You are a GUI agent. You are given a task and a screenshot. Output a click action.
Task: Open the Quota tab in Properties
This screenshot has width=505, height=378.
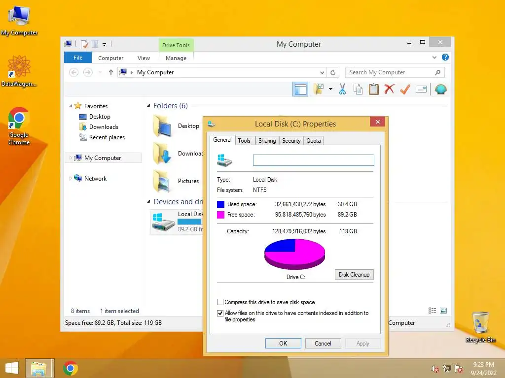coord(313,141)
